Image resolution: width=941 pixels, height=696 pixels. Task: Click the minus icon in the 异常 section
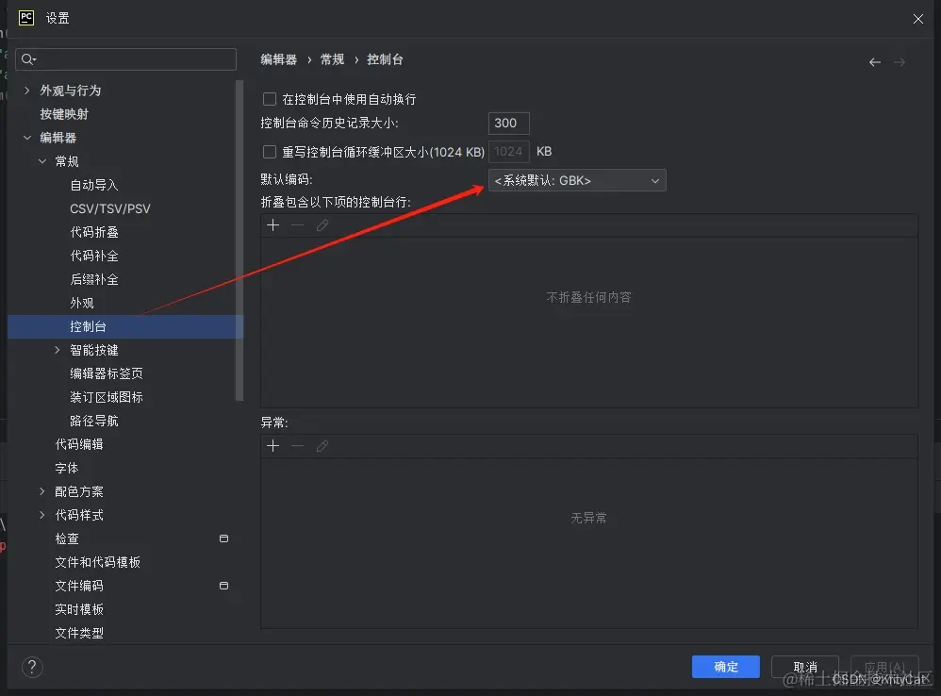pos(297,445)
